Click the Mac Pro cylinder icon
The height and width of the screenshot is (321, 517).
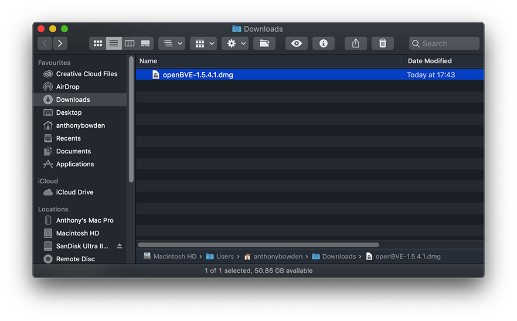(x=48, y=220)
